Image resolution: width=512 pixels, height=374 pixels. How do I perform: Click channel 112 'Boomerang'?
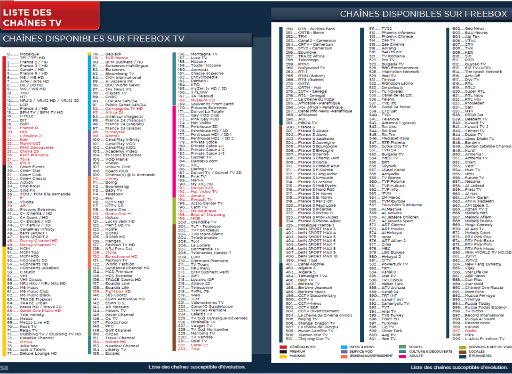111,187
